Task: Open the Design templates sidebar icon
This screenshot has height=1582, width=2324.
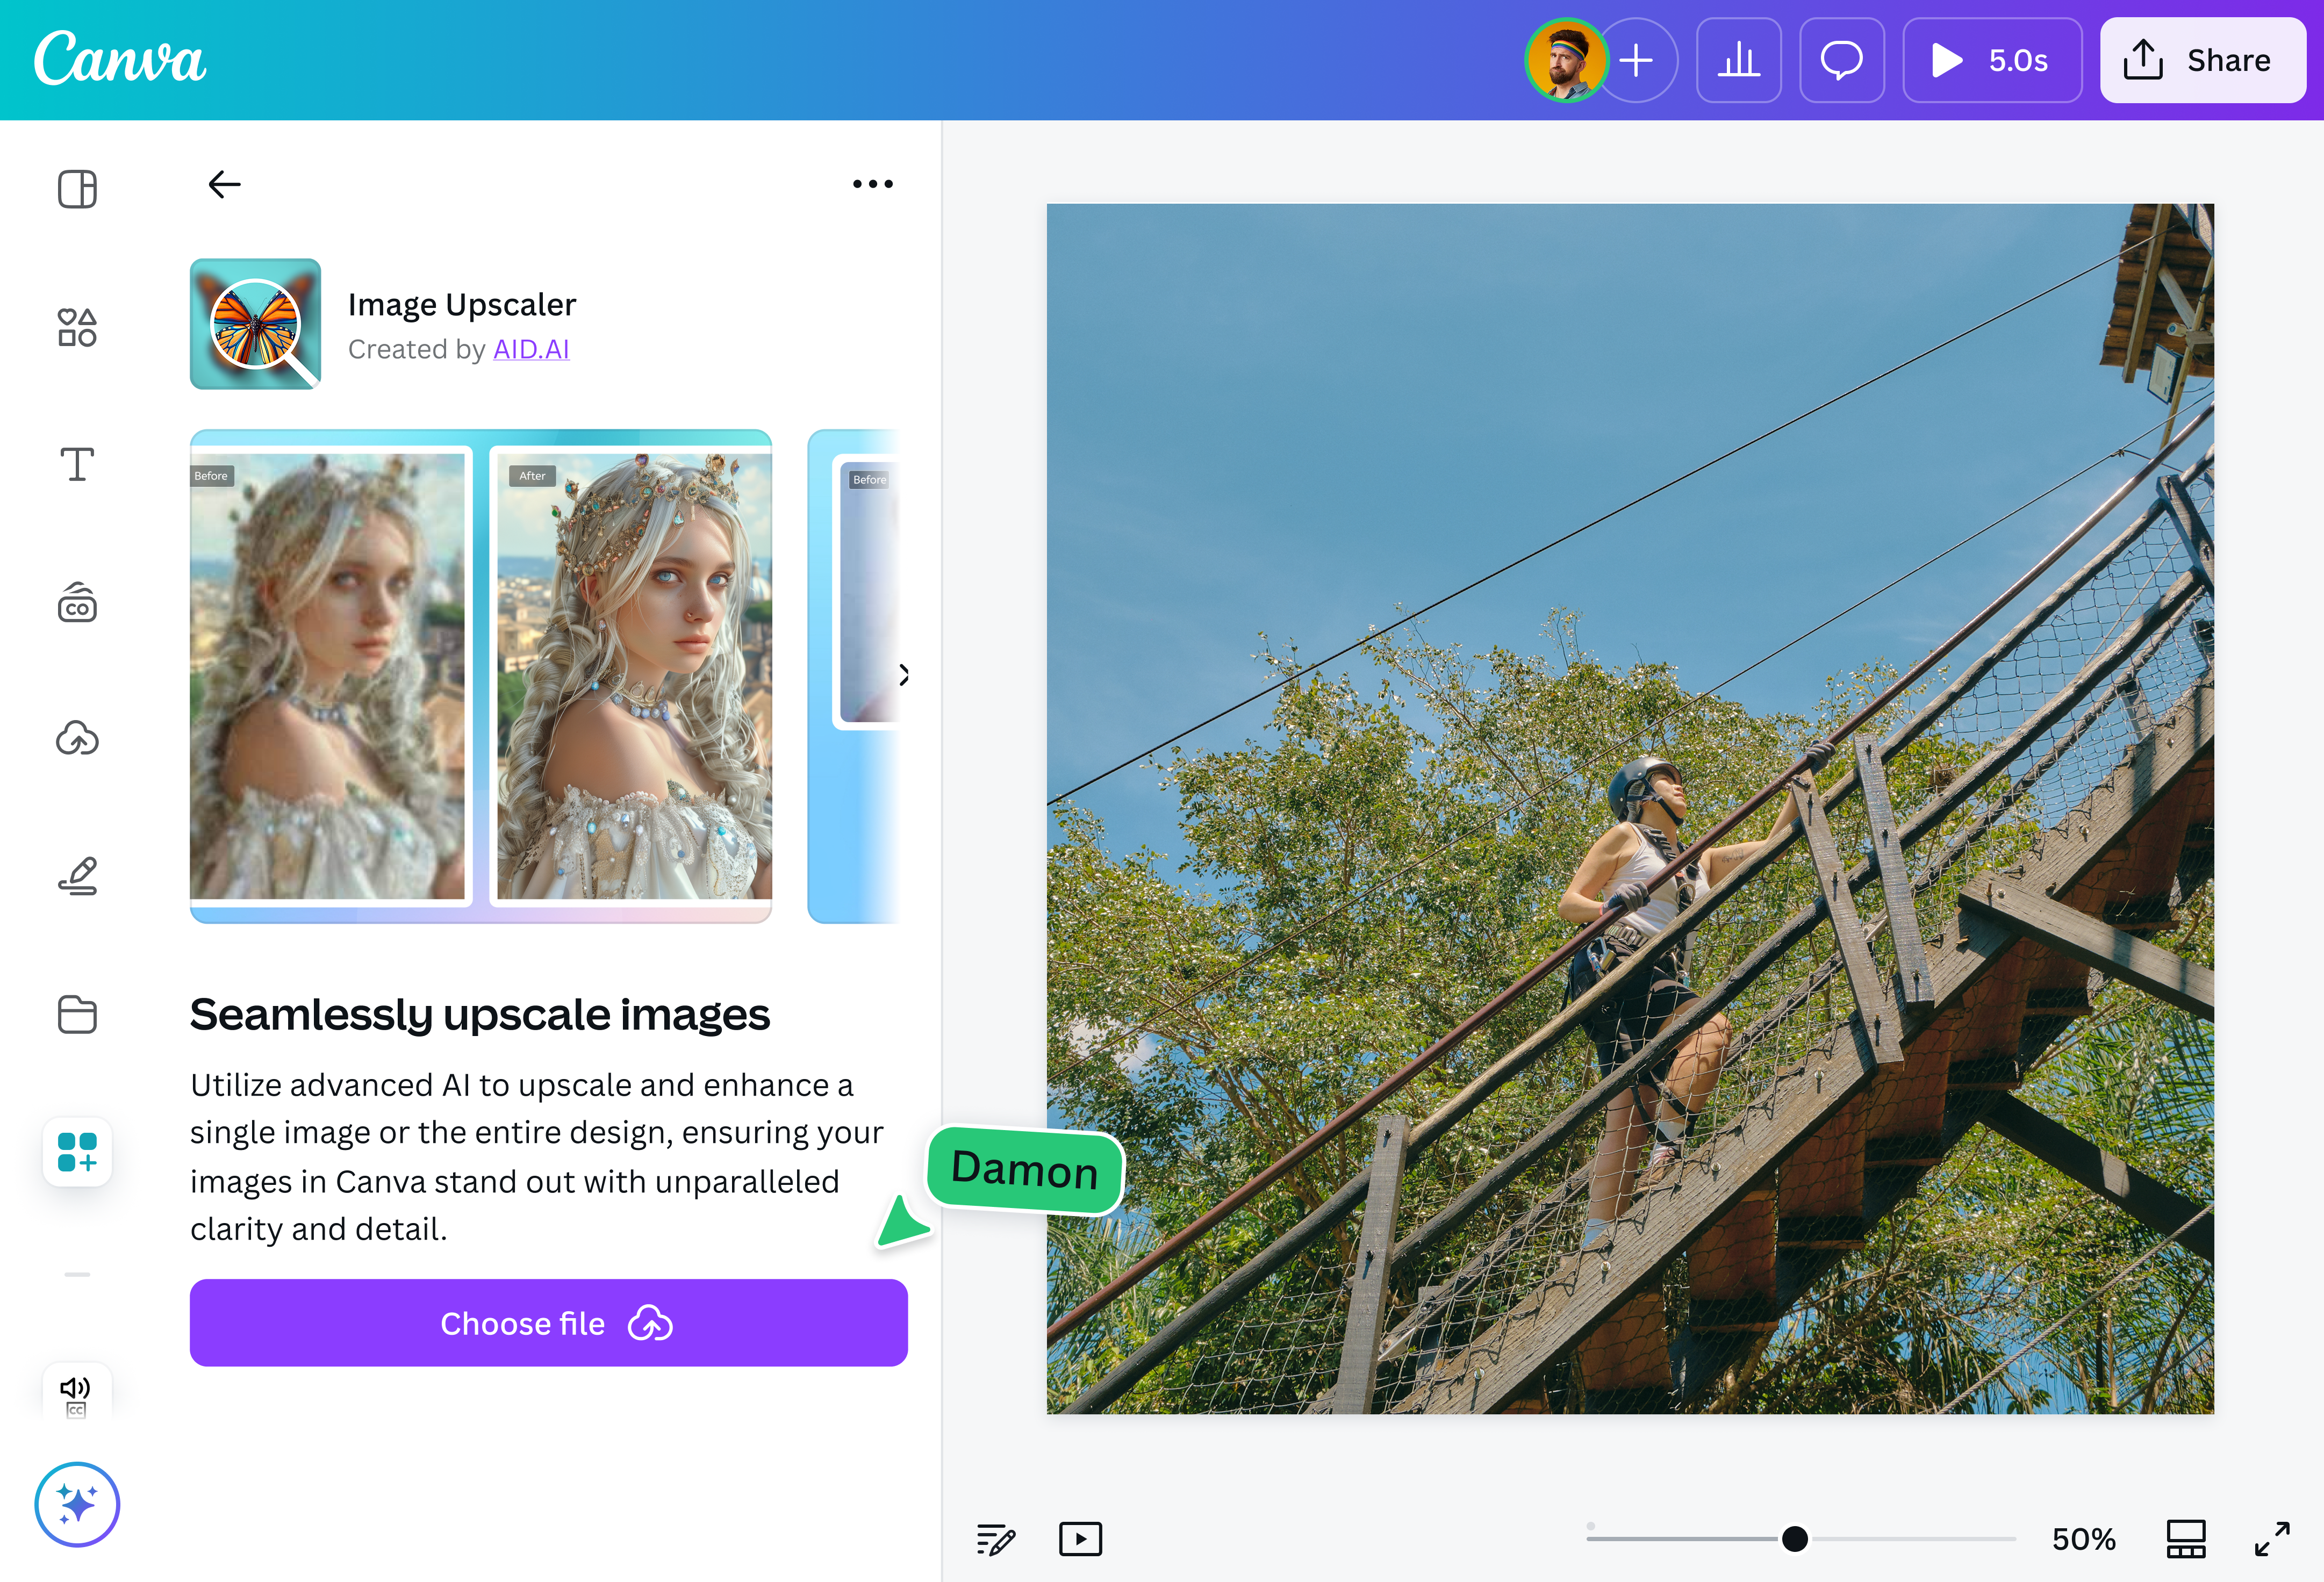Action: 77,189
